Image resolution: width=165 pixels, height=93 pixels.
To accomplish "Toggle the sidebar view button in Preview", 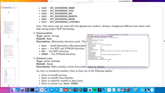I will 2,5.
